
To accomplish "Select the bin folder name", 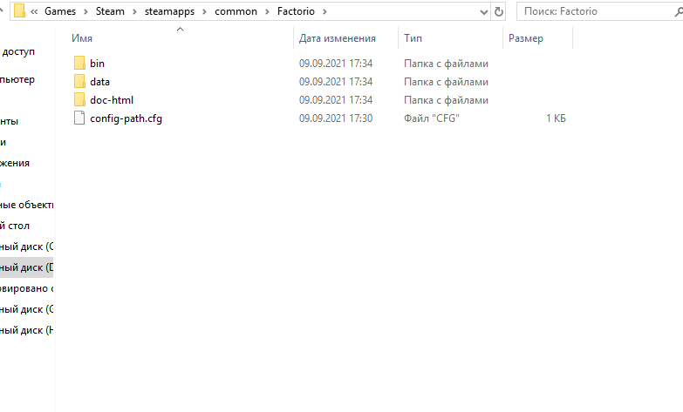I will 97,64.
